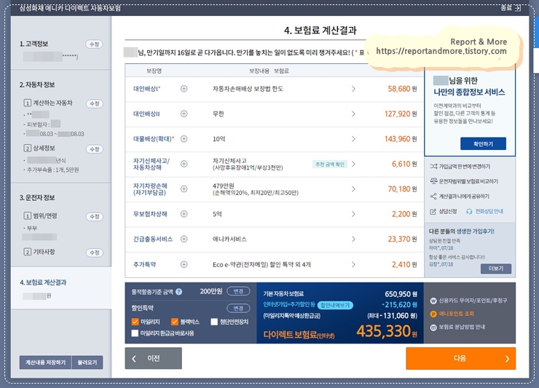Expand the 무보험차상해 plus icon
Screen dimensions: 539x388
(x=184, y=214)
